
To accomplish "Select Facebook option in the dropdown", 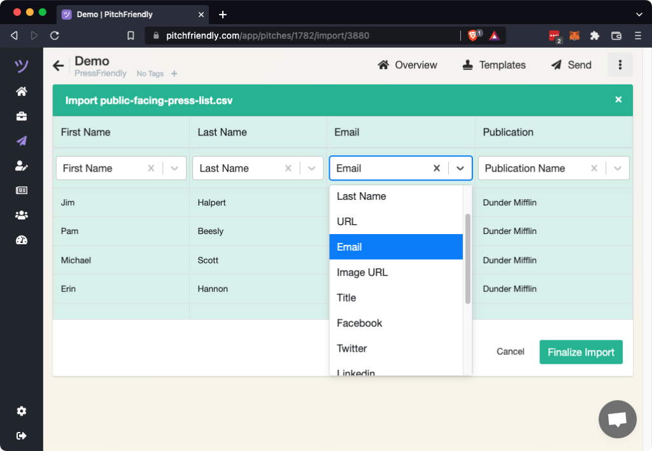I will click(x=359, y=323).
